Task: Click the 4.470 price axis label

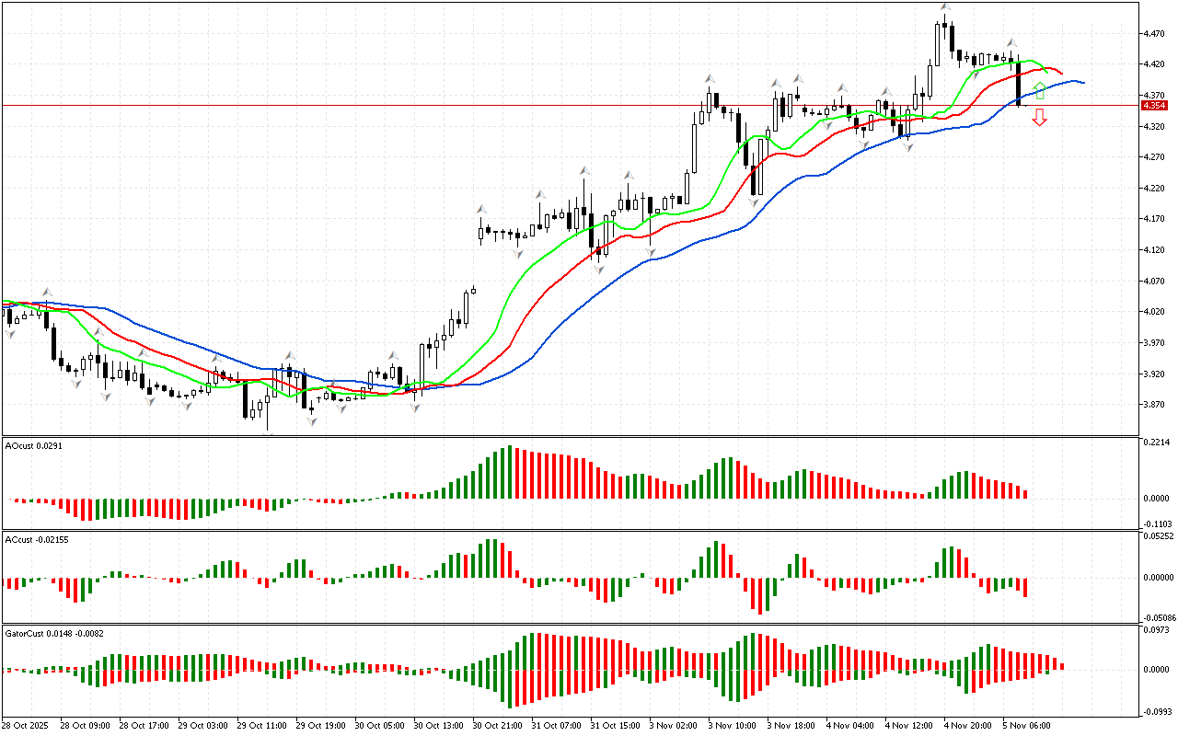Action: 1152,34
